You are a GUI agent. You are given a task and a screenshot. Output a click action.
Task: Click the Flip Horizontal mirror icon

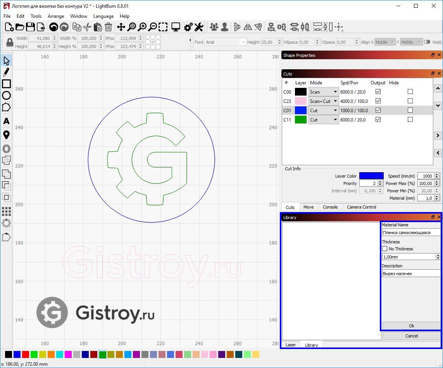pyautogui.click(x=248, y=27)
